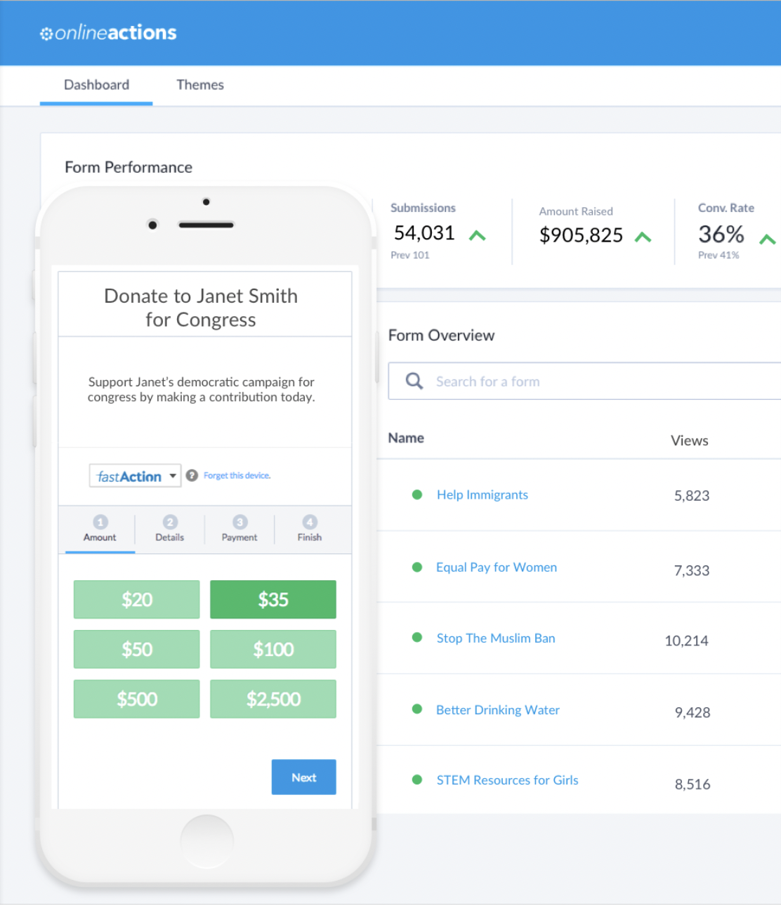Choose the $20 donation amount
This screenshot has width=781, height=906.
(137, 599)
